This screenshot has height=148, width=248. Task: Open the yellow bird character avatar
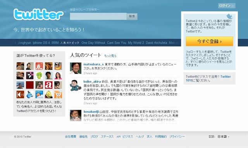tap(48, 94)
